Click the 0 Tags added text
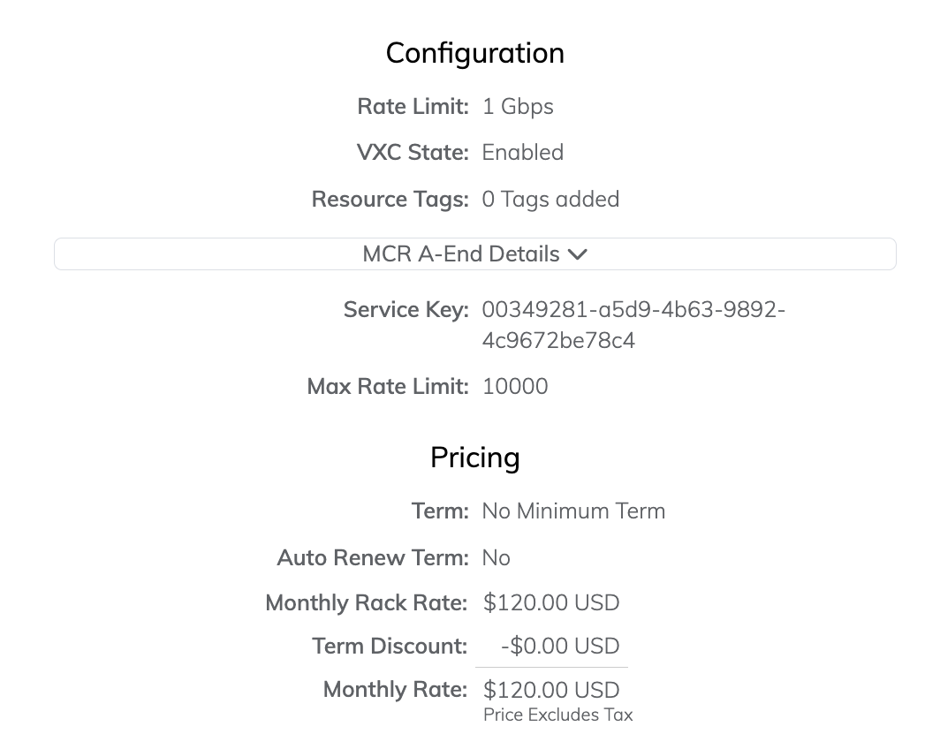940x749 pixels. (x=550, y=200)
